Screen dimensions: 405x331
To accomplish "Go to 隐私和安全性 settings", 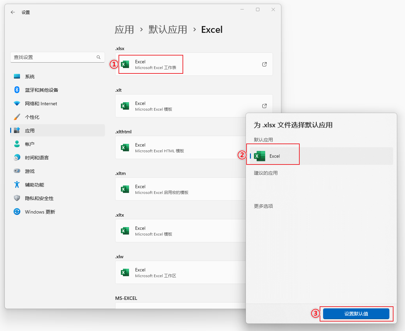I will tap(39, 198).
